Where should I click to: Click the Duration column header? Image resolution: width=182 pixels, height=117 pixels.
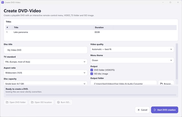point(103,27)
